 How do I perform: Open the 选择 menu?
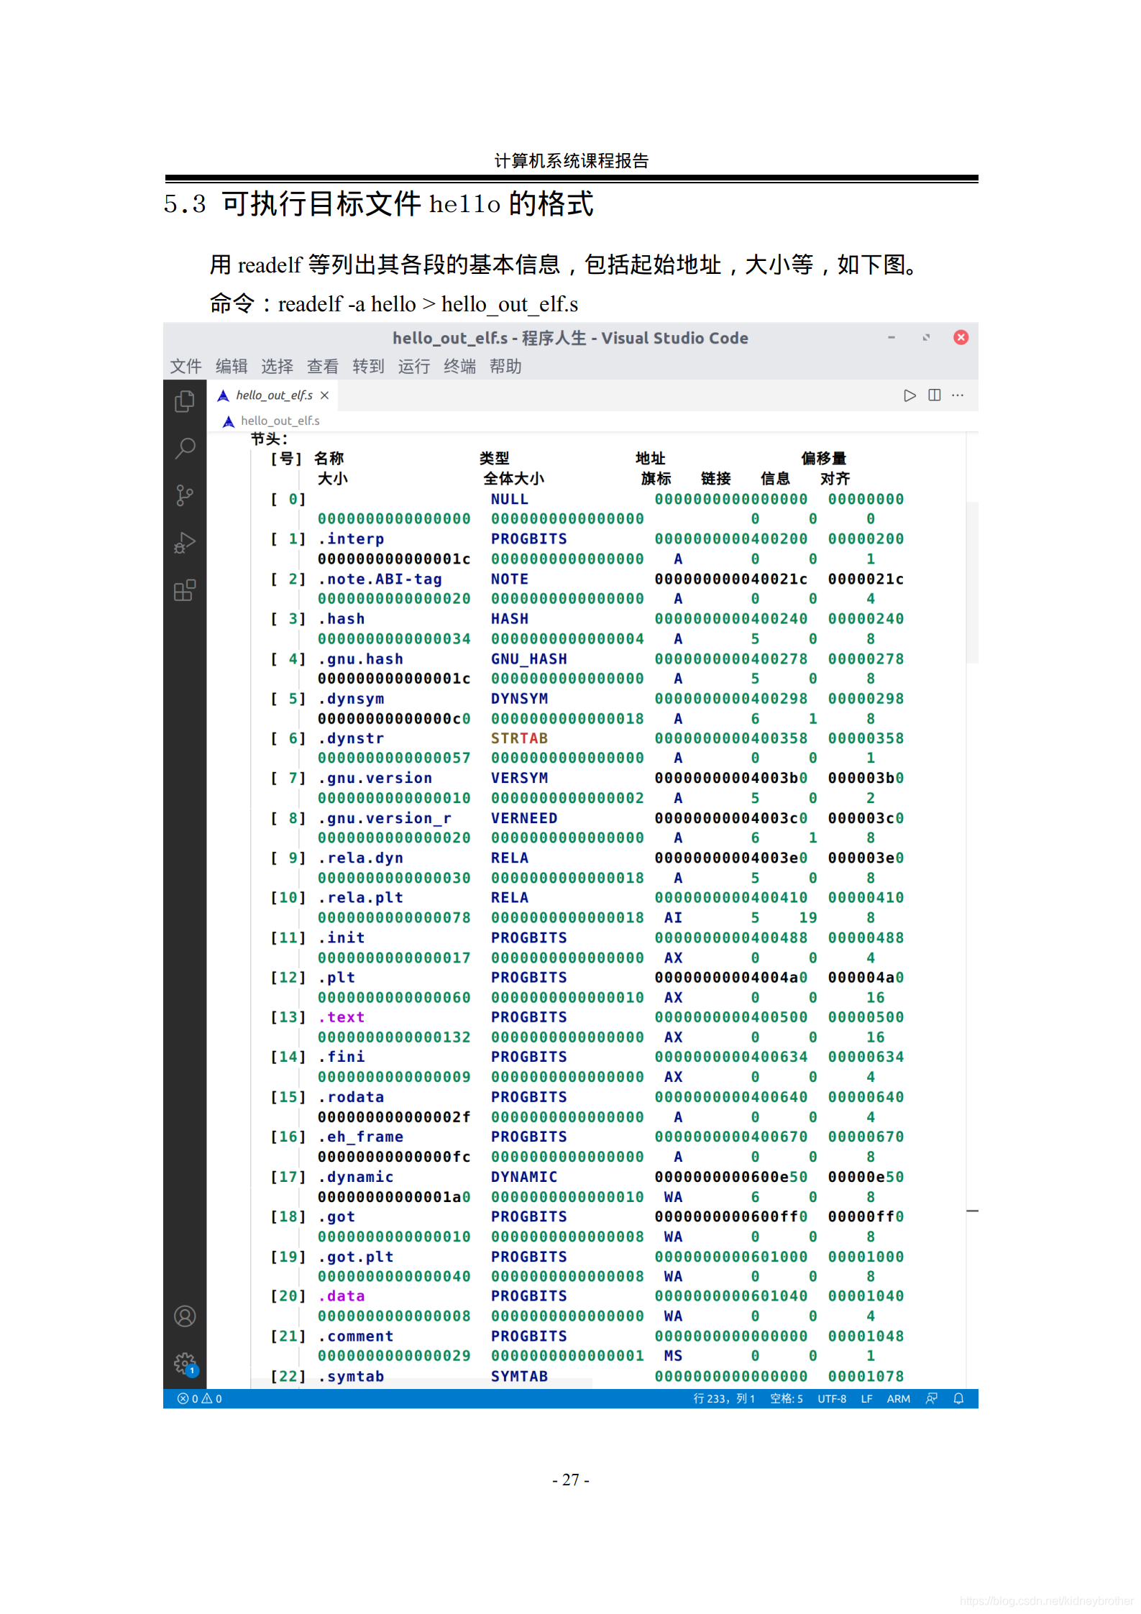(277, 367)
